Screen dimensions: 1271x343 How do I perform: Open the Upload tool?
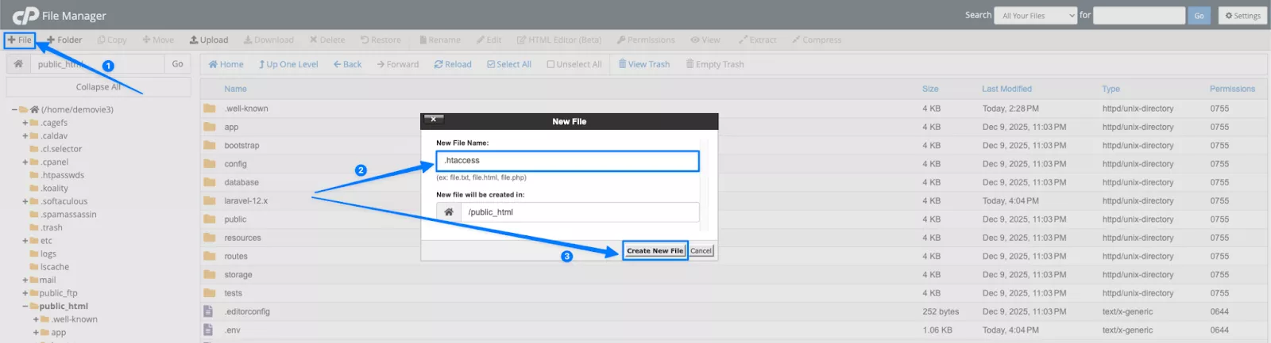coord(209,40)
